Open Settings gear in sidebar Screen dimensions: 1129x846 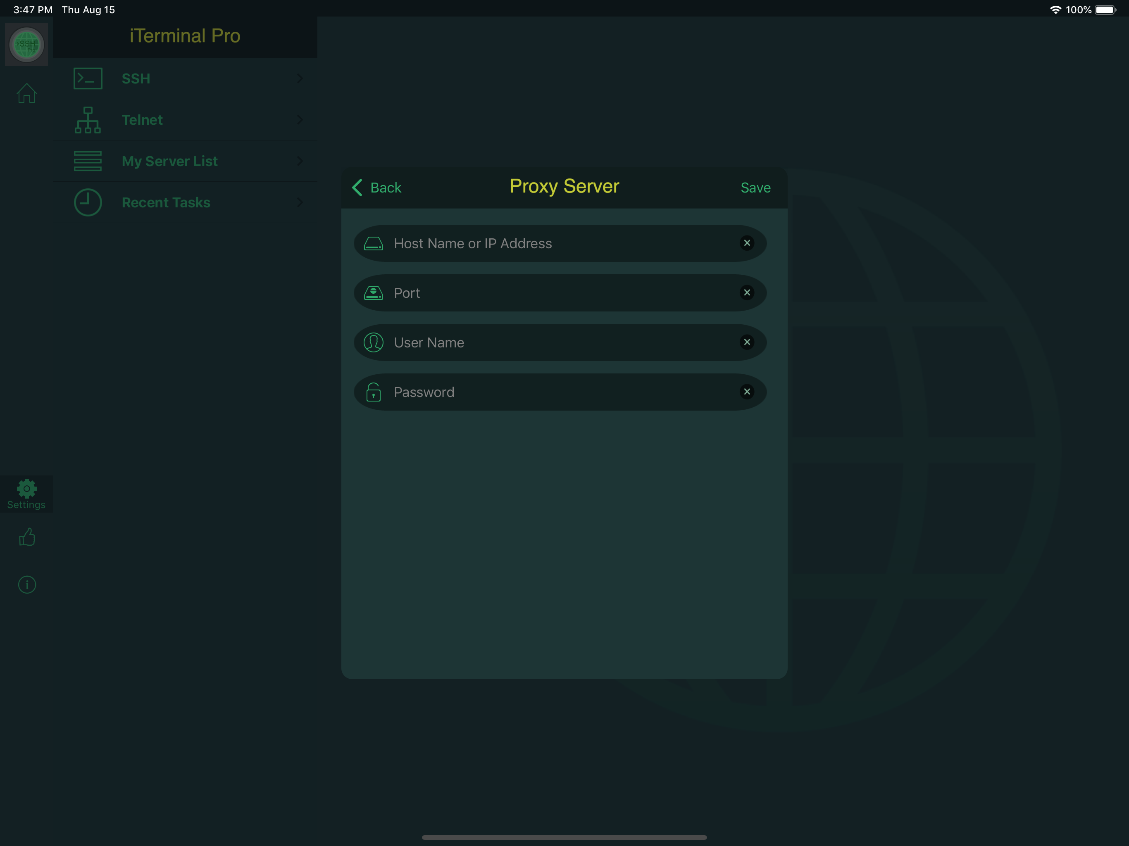[26, 493]
